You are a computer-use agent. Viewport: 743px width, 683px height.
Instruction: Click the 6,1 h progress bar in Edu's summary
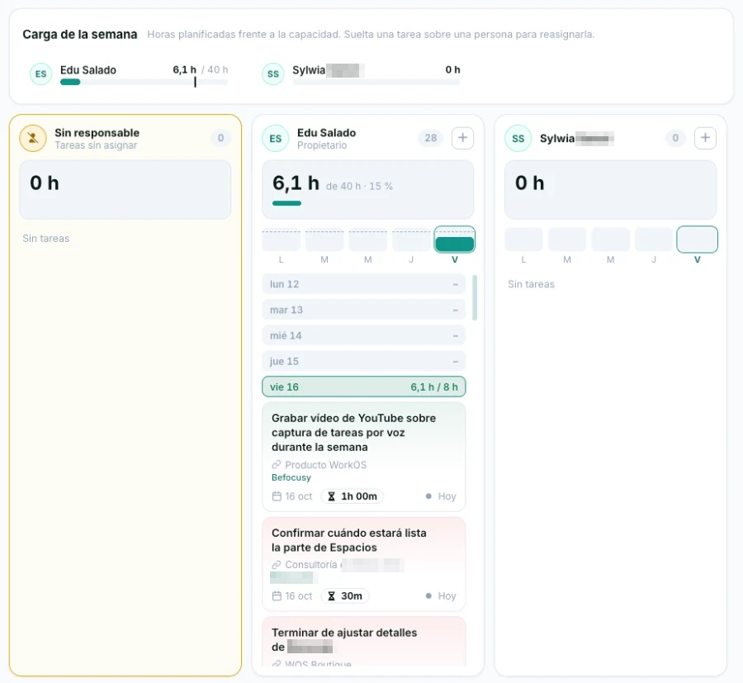pyautogui.click(x=286, y=203)
